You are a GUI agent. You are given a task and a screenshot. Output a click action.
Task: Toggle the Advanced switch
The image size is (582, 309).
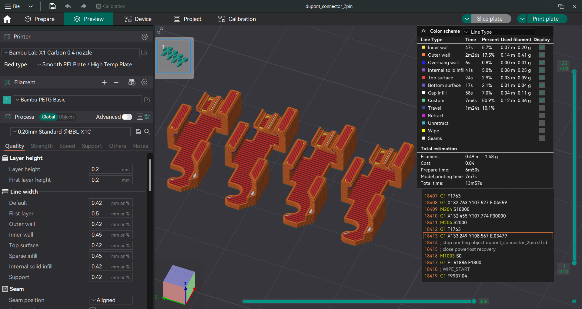coord(127,117)
